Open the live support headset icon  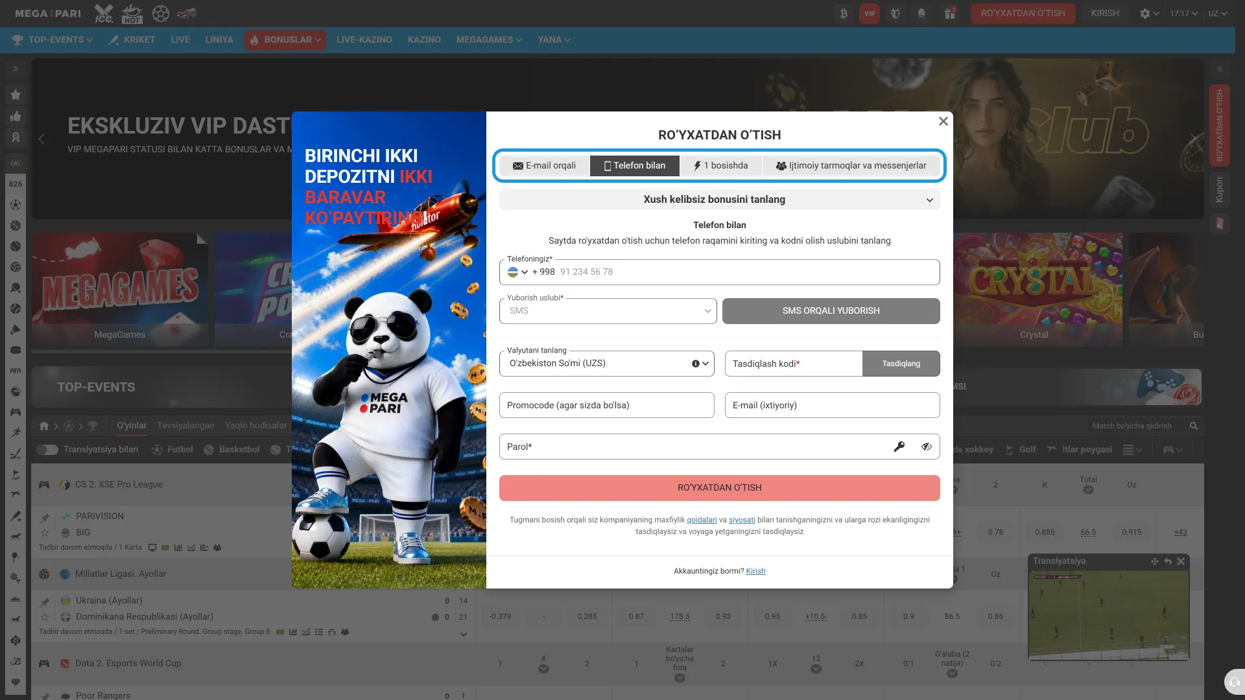click(x=1234, y=682)
